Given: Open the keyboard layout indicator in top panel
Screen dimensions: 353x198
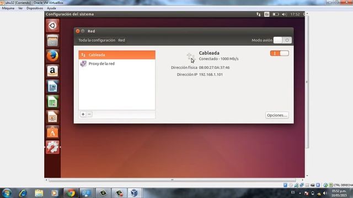Looking at the screenshot, I should pos(267,14).
